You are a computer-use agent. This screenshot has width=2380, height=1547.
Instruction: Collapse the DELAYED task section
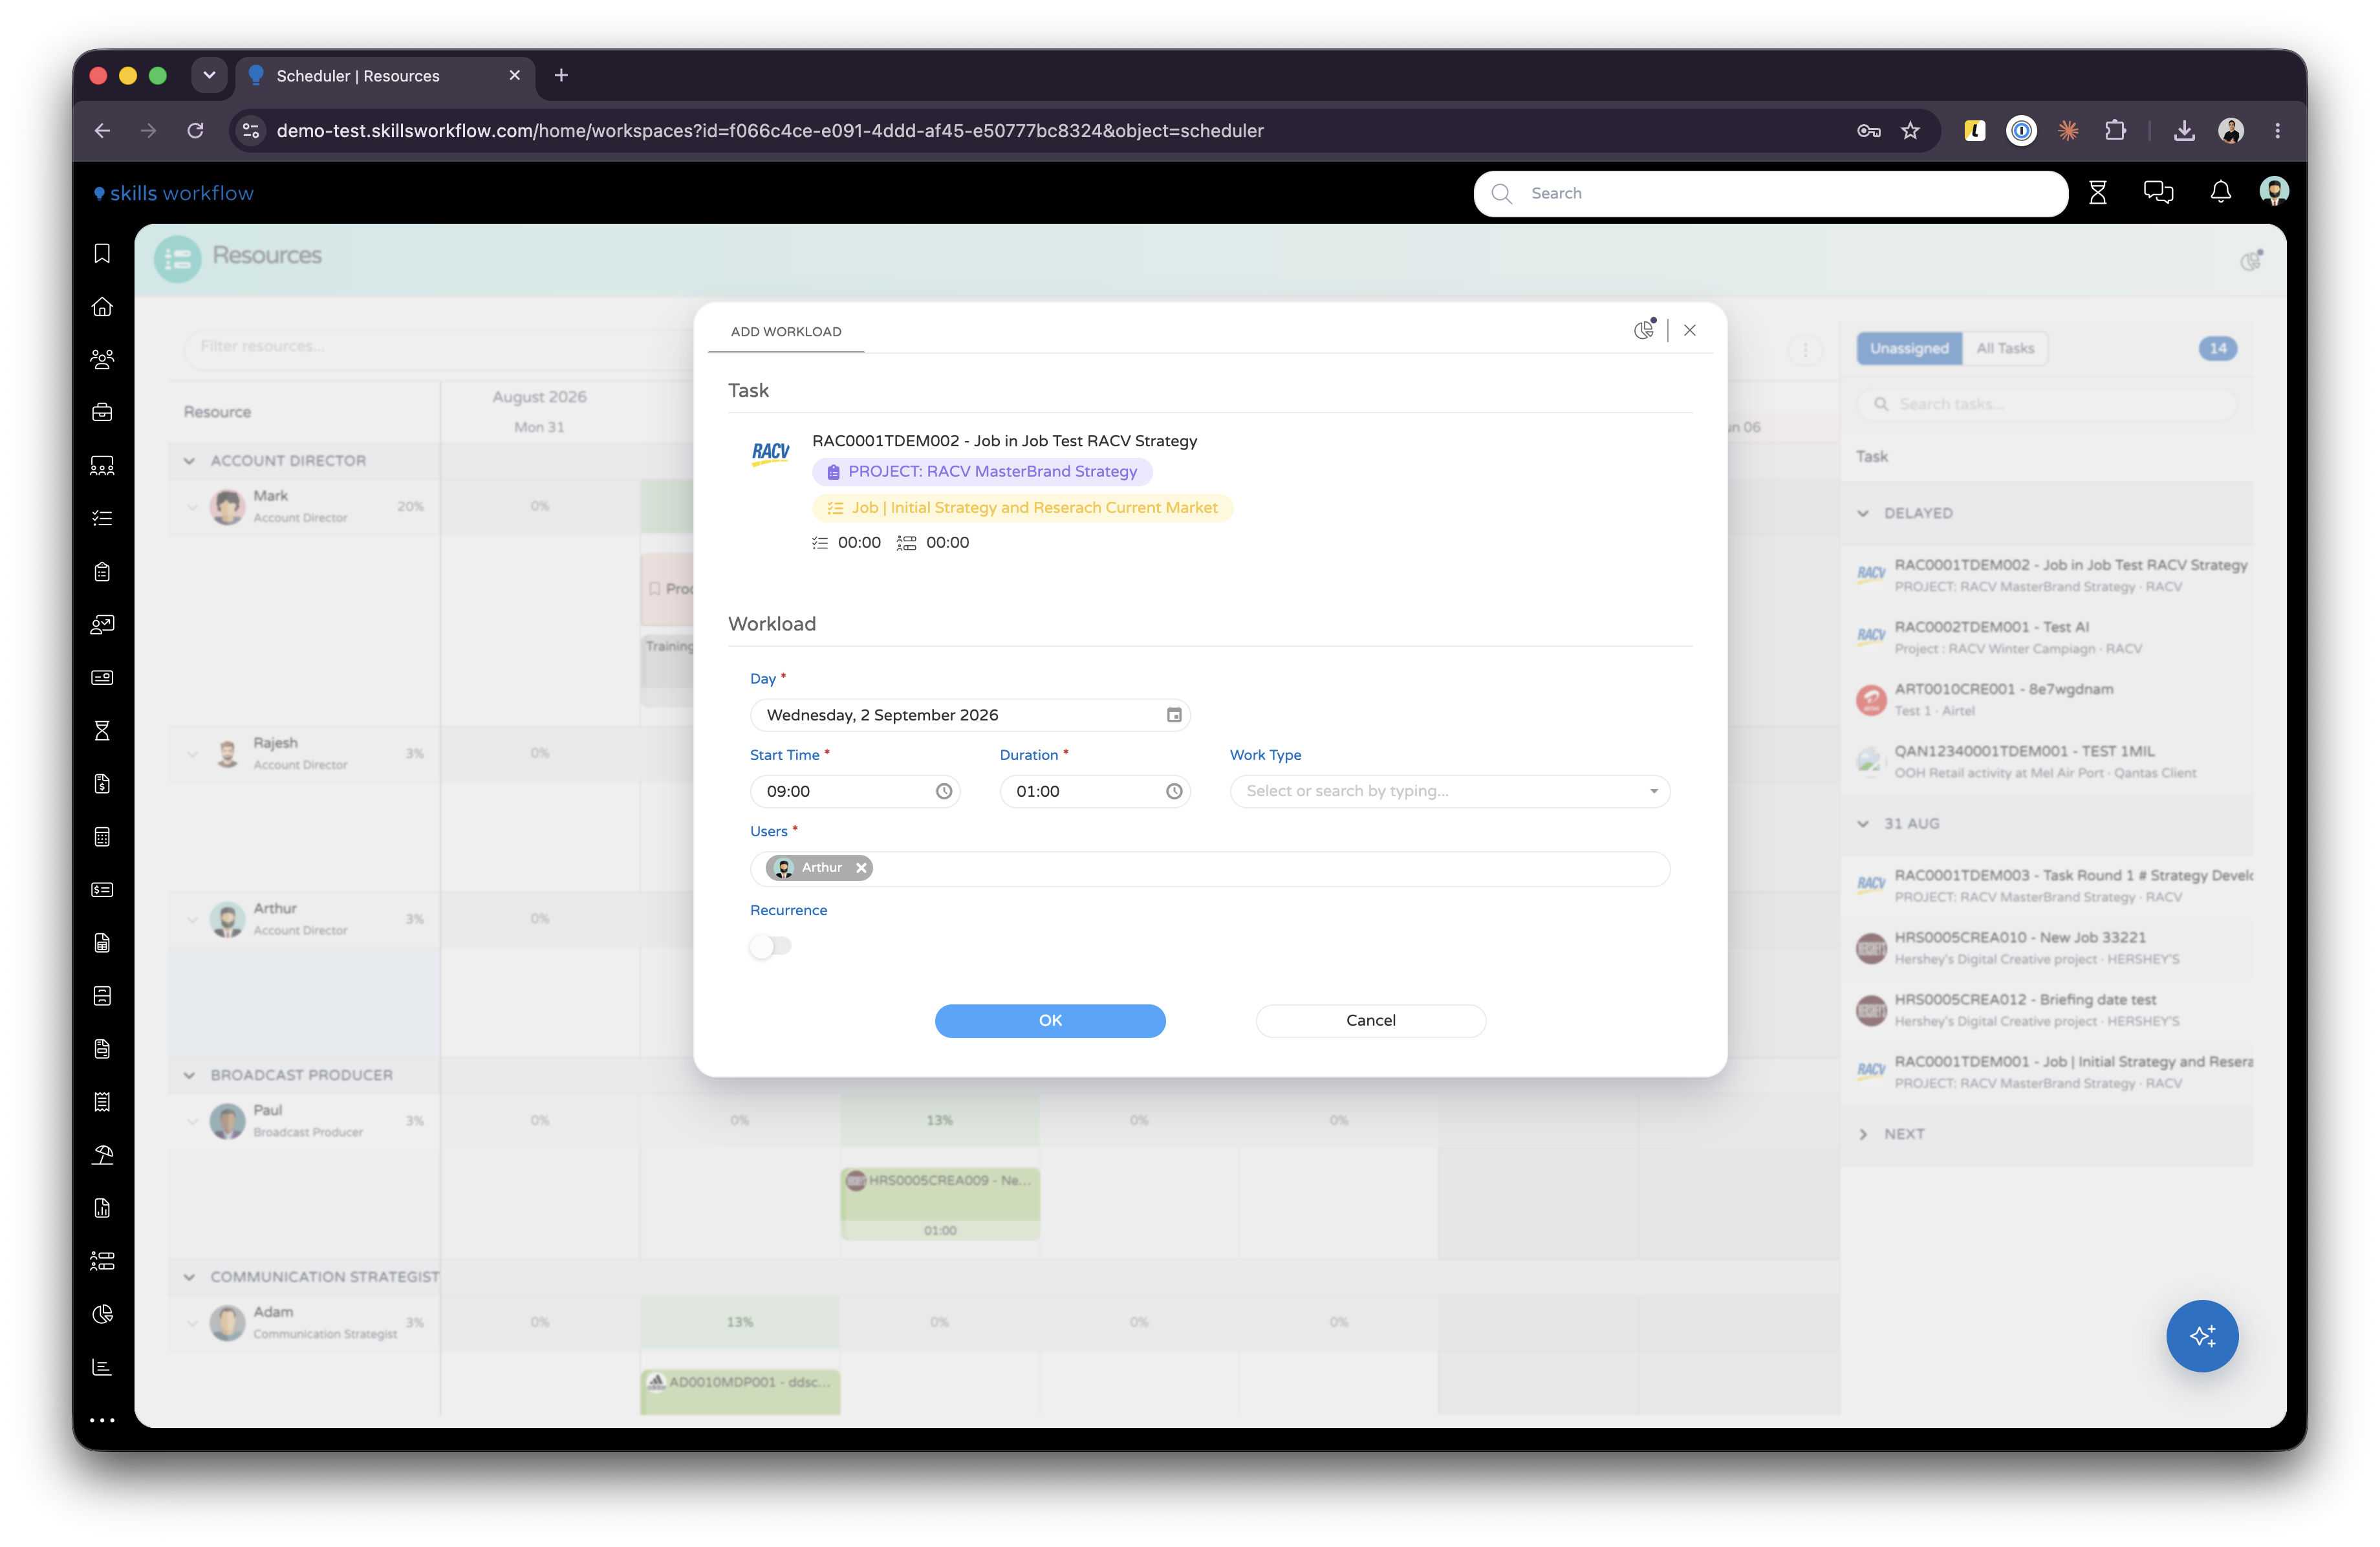(1862, 514)
